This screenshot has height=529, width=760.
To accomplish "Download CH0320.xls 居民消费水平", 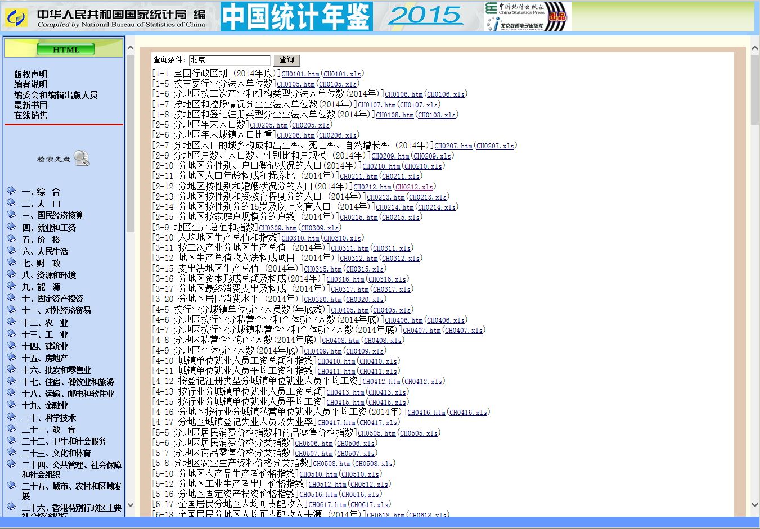I will click(365, 300).
